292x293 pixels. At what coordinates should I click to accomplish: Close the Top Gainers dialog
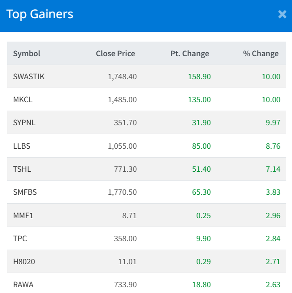pyautogui.click(x=282, y=14)
